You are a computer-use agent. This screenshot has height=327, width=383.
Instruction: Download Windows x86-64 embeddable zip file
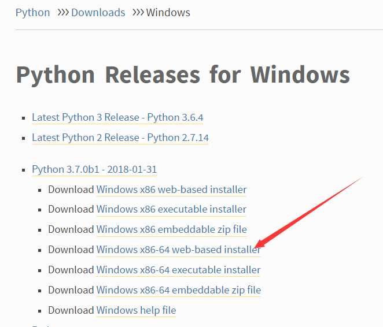click(x=179, y=291)
